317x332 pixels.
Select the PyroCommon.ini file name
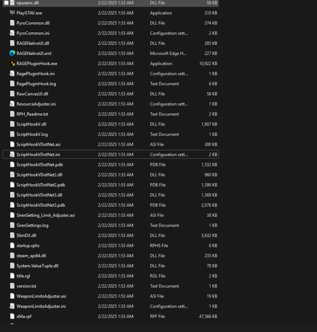(x=33, y=33)
